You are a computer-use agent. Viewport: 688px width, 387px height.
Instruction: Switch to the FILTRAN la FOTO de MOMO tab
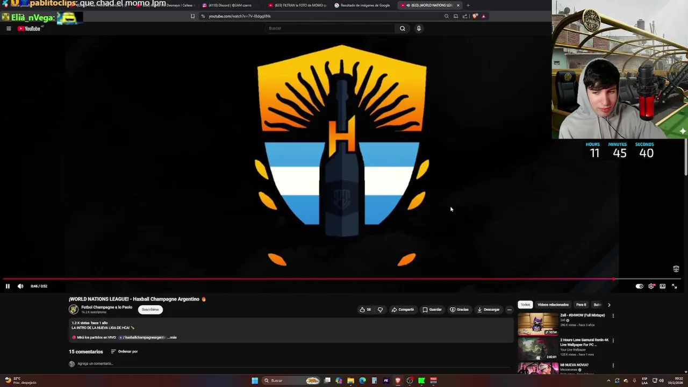(x=298, y=5)
